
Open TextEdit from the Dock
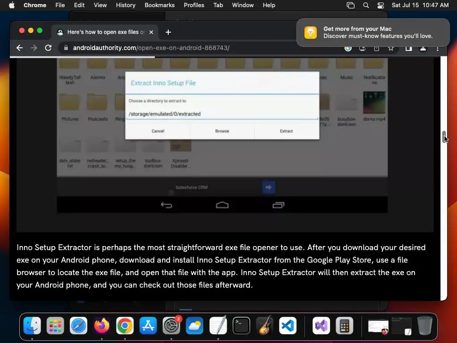point(218,326)
